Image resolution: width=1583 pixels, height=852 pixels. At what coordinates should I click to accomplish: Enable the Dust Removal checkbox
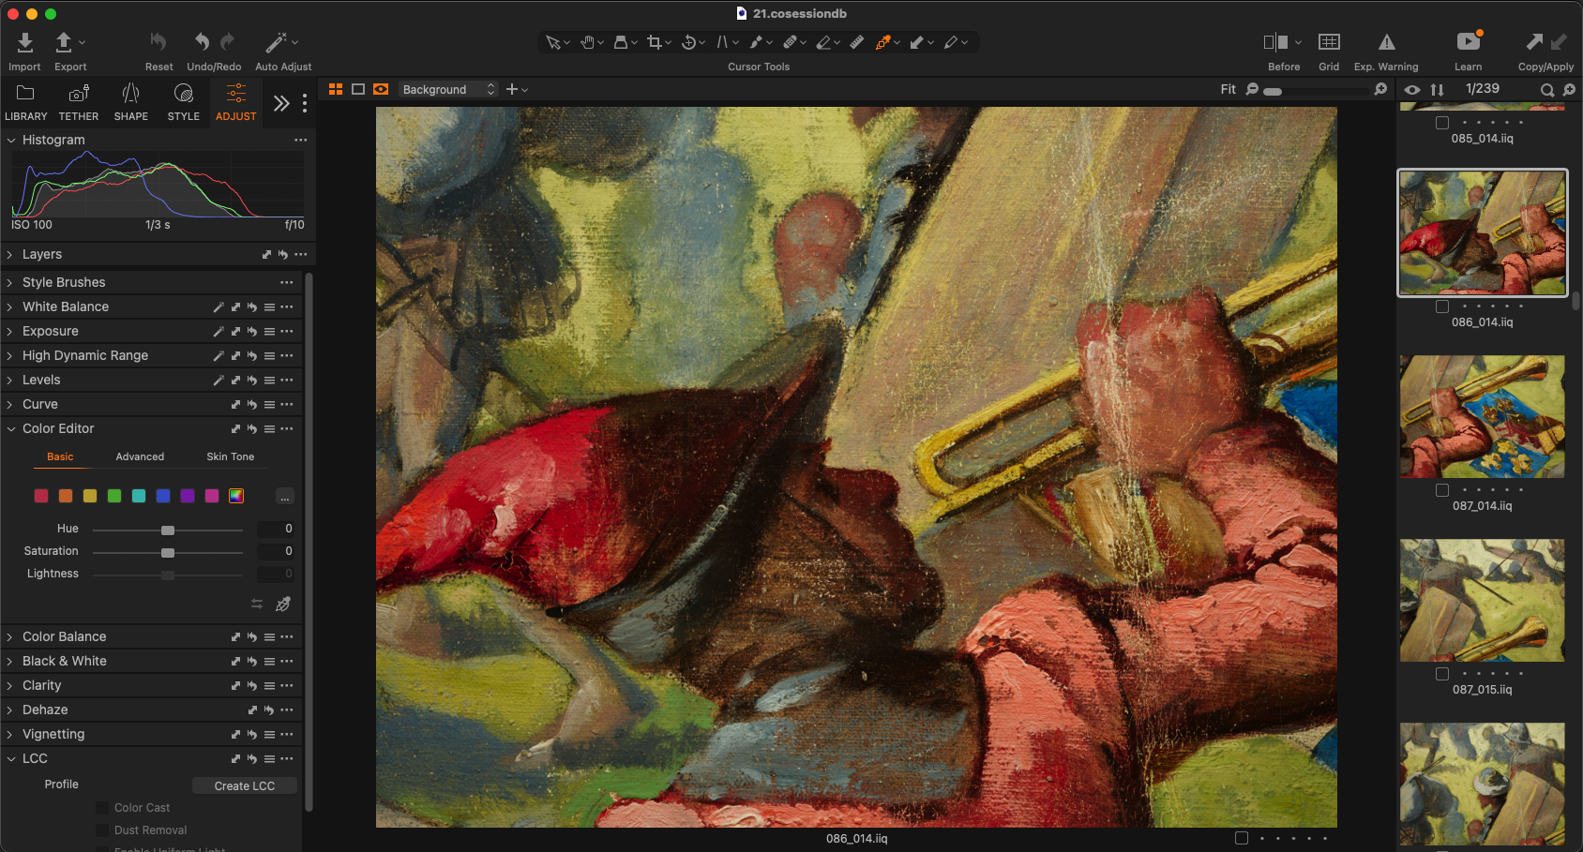click(103, 830)
